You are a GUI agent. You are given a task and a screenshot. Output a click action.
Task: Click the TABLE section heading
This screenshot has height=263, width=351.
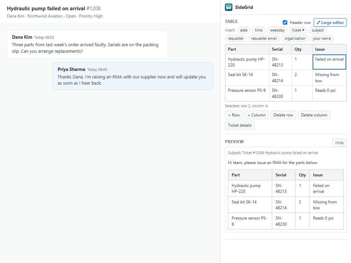tap(231, 22)
